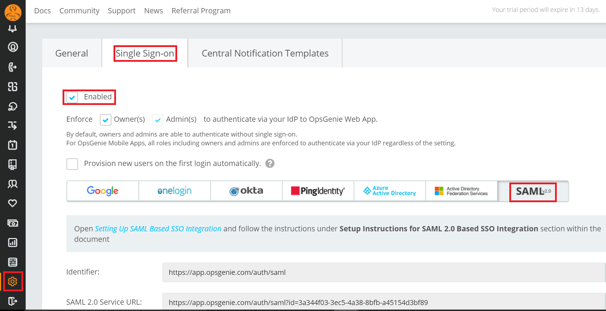Toggle the Admin(s) enforce checkbox
Viewport: 606px width, 311px height.
157,120
